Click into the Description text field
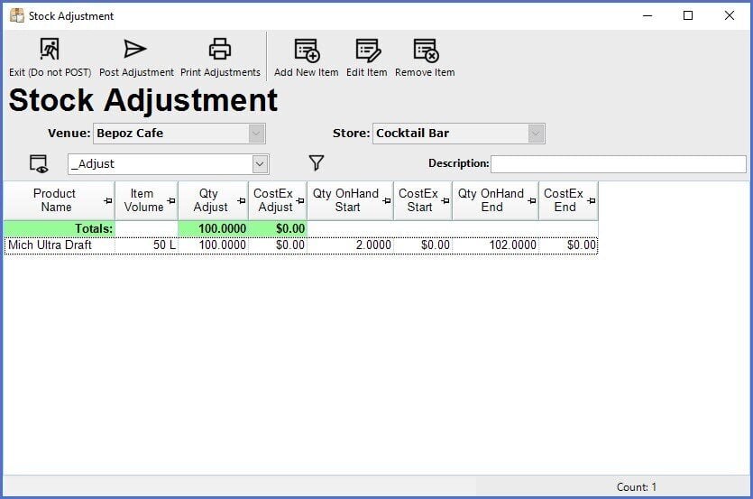The height and width of the screenshot is (499, 753). pyautogui.click(x=618, y=164)
